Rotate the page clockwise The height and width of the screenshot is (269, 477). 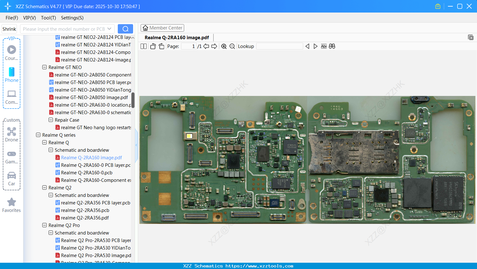point(161,46)
